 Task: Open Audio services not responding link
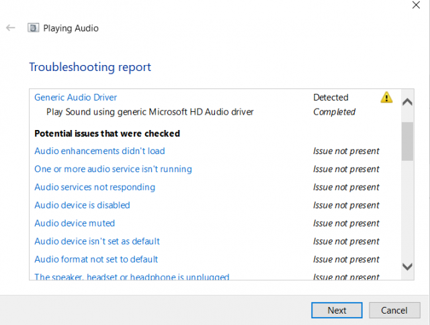(95, 187)
